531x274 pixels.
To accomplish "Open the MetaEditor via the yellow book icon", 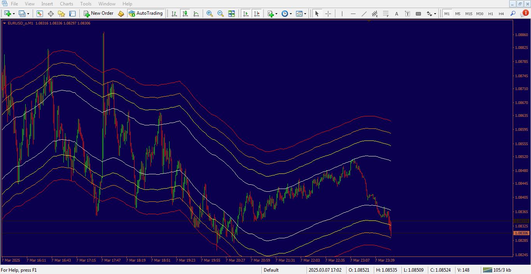I will tap(121, 14).
